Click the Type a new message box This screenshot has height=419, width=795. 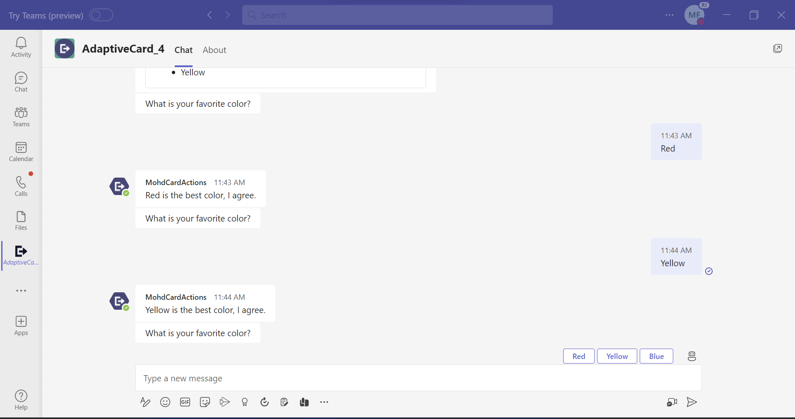pos(419,378)
